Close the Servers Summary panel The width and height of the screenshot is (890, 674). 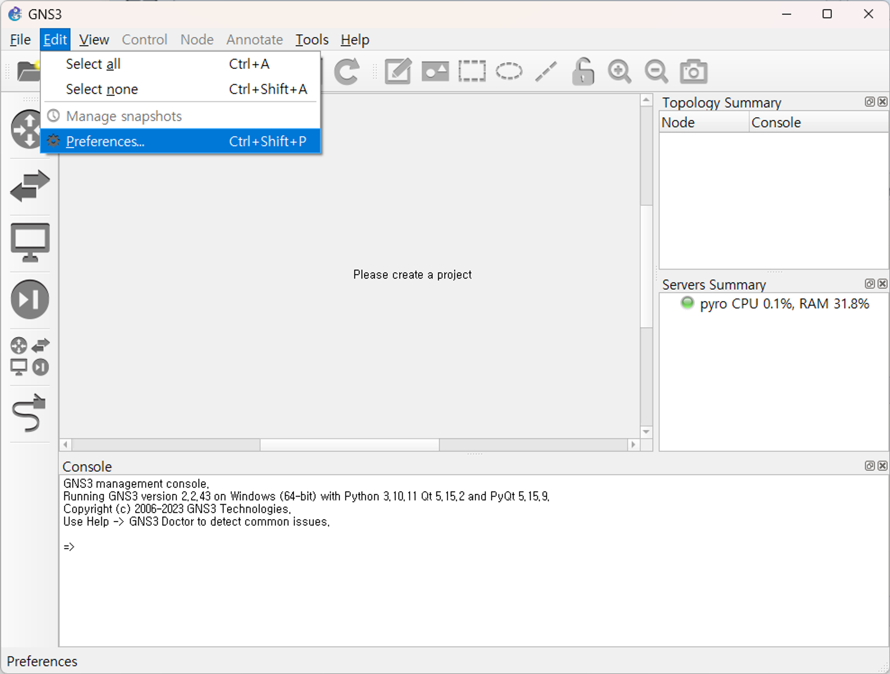pos(882,284)
